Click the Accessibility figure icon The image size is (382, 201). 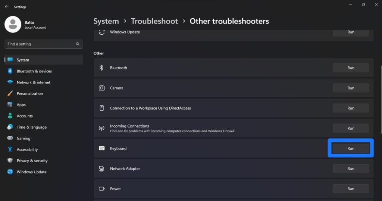pos(10,150)
